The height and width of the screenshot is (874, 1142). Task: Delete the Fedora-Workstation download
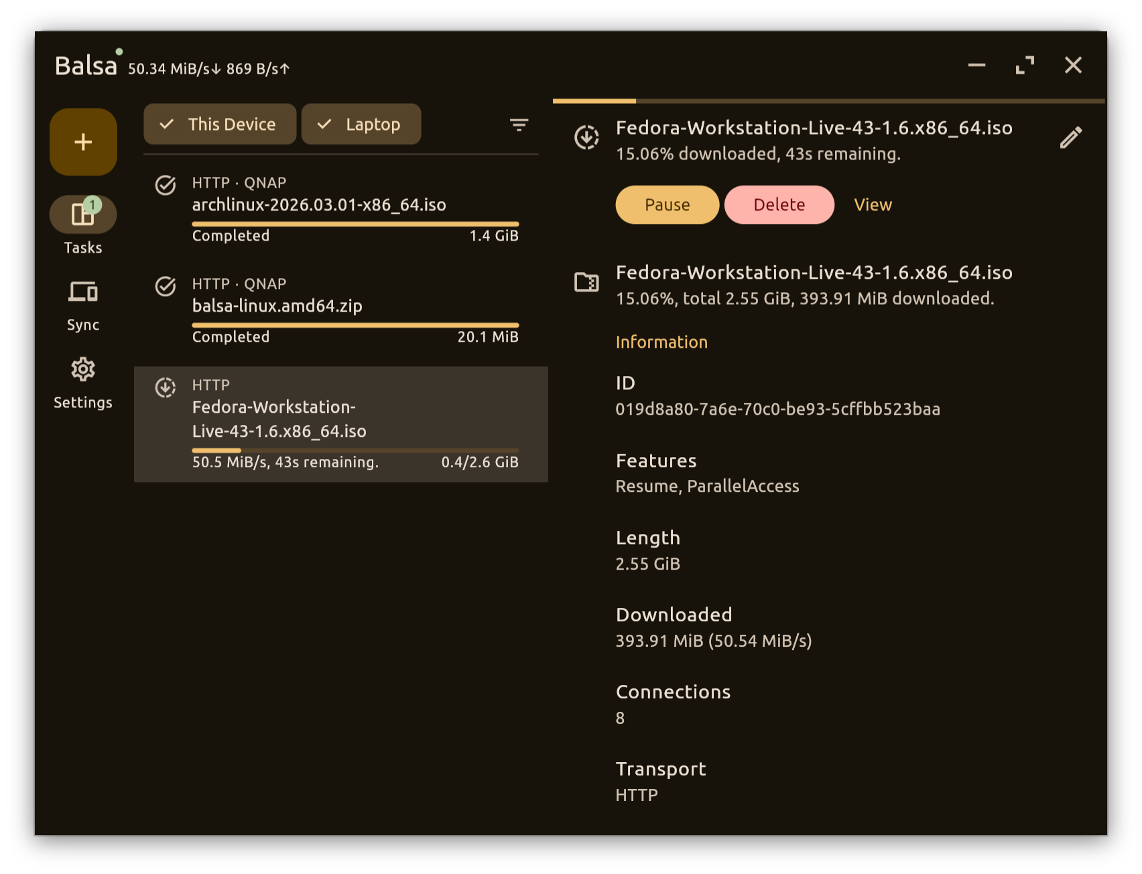779,204
